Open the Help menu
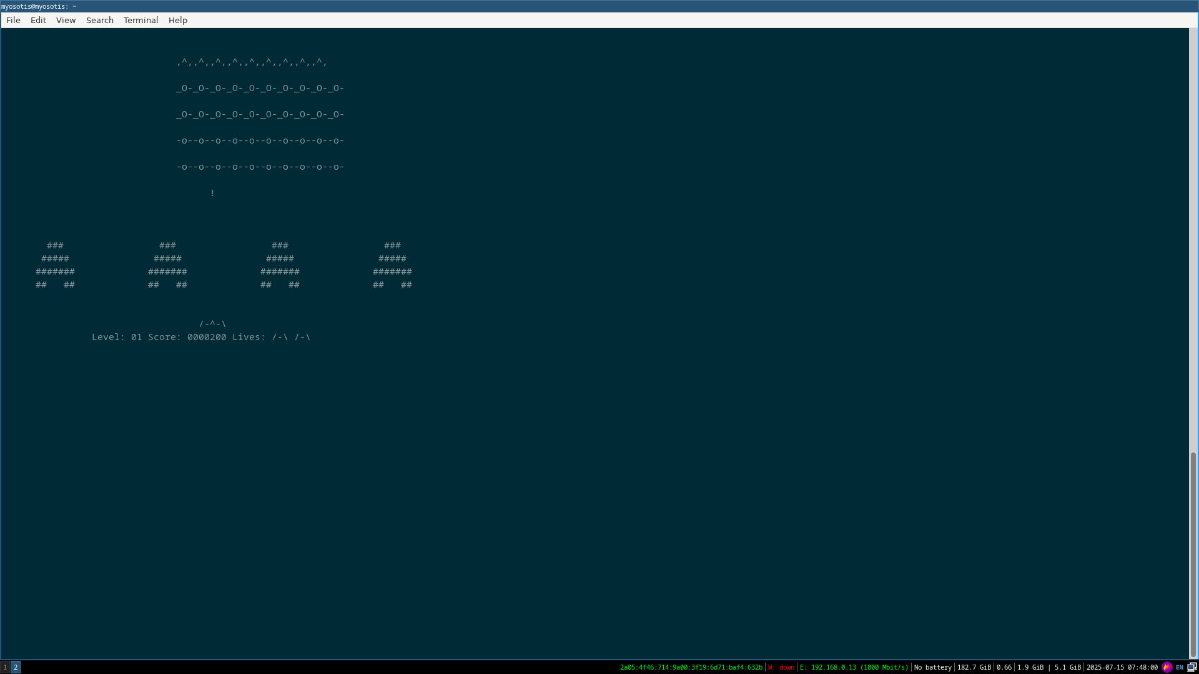The image size is (1199, 674). point(177,20)
